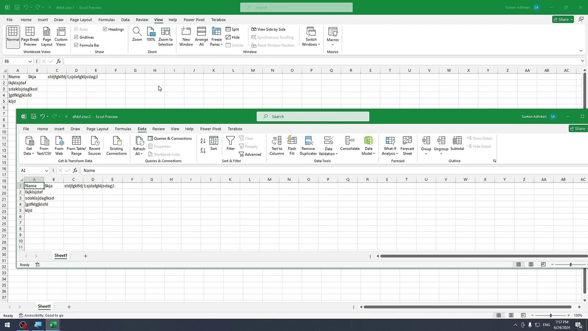
Task: Open Recent Sources in Data ribbon
Action: (x=95, y=146)
